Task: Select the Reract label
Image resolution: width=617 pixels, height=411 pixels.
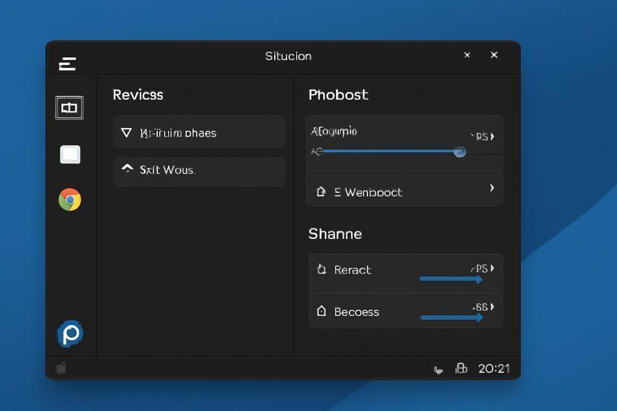Action: pyautogui.click(x=352, y=270)
